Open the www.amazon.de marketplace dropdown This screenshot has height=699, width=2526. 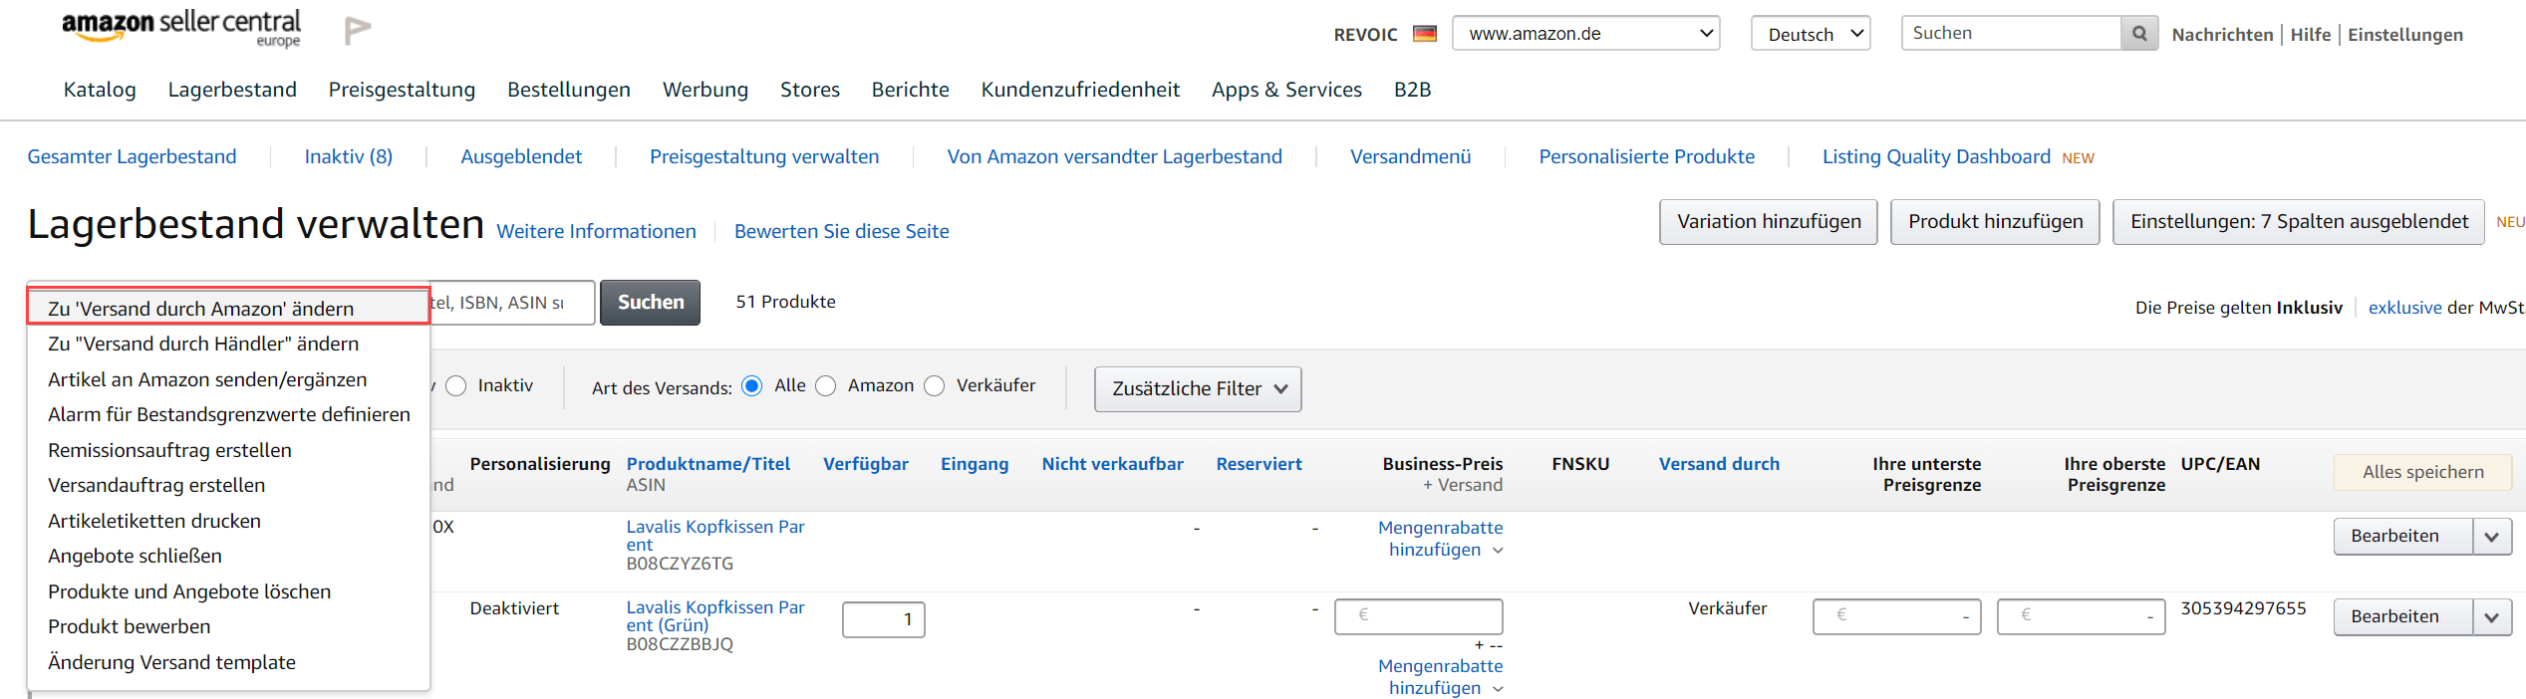tap(1585, 33)
